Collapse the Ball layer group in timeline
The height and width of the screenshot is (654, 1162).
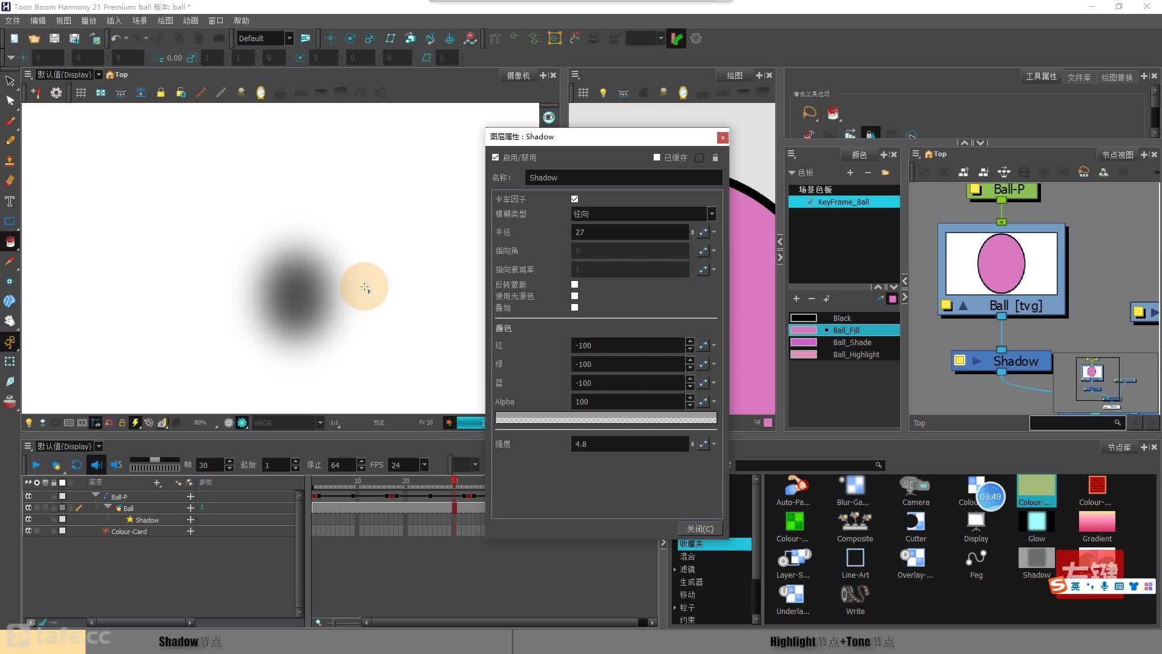coord(108,507)
